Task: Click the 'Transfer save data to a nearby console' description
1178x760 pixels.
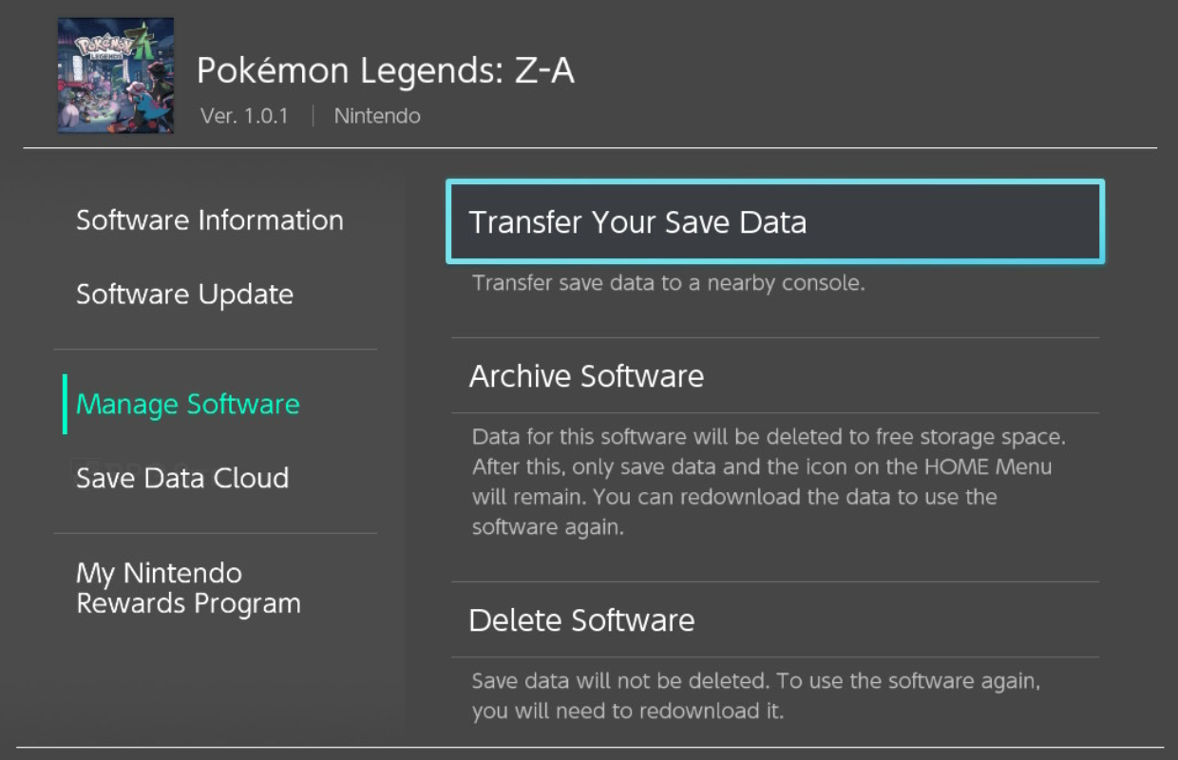Action: (x=668, y=283)
